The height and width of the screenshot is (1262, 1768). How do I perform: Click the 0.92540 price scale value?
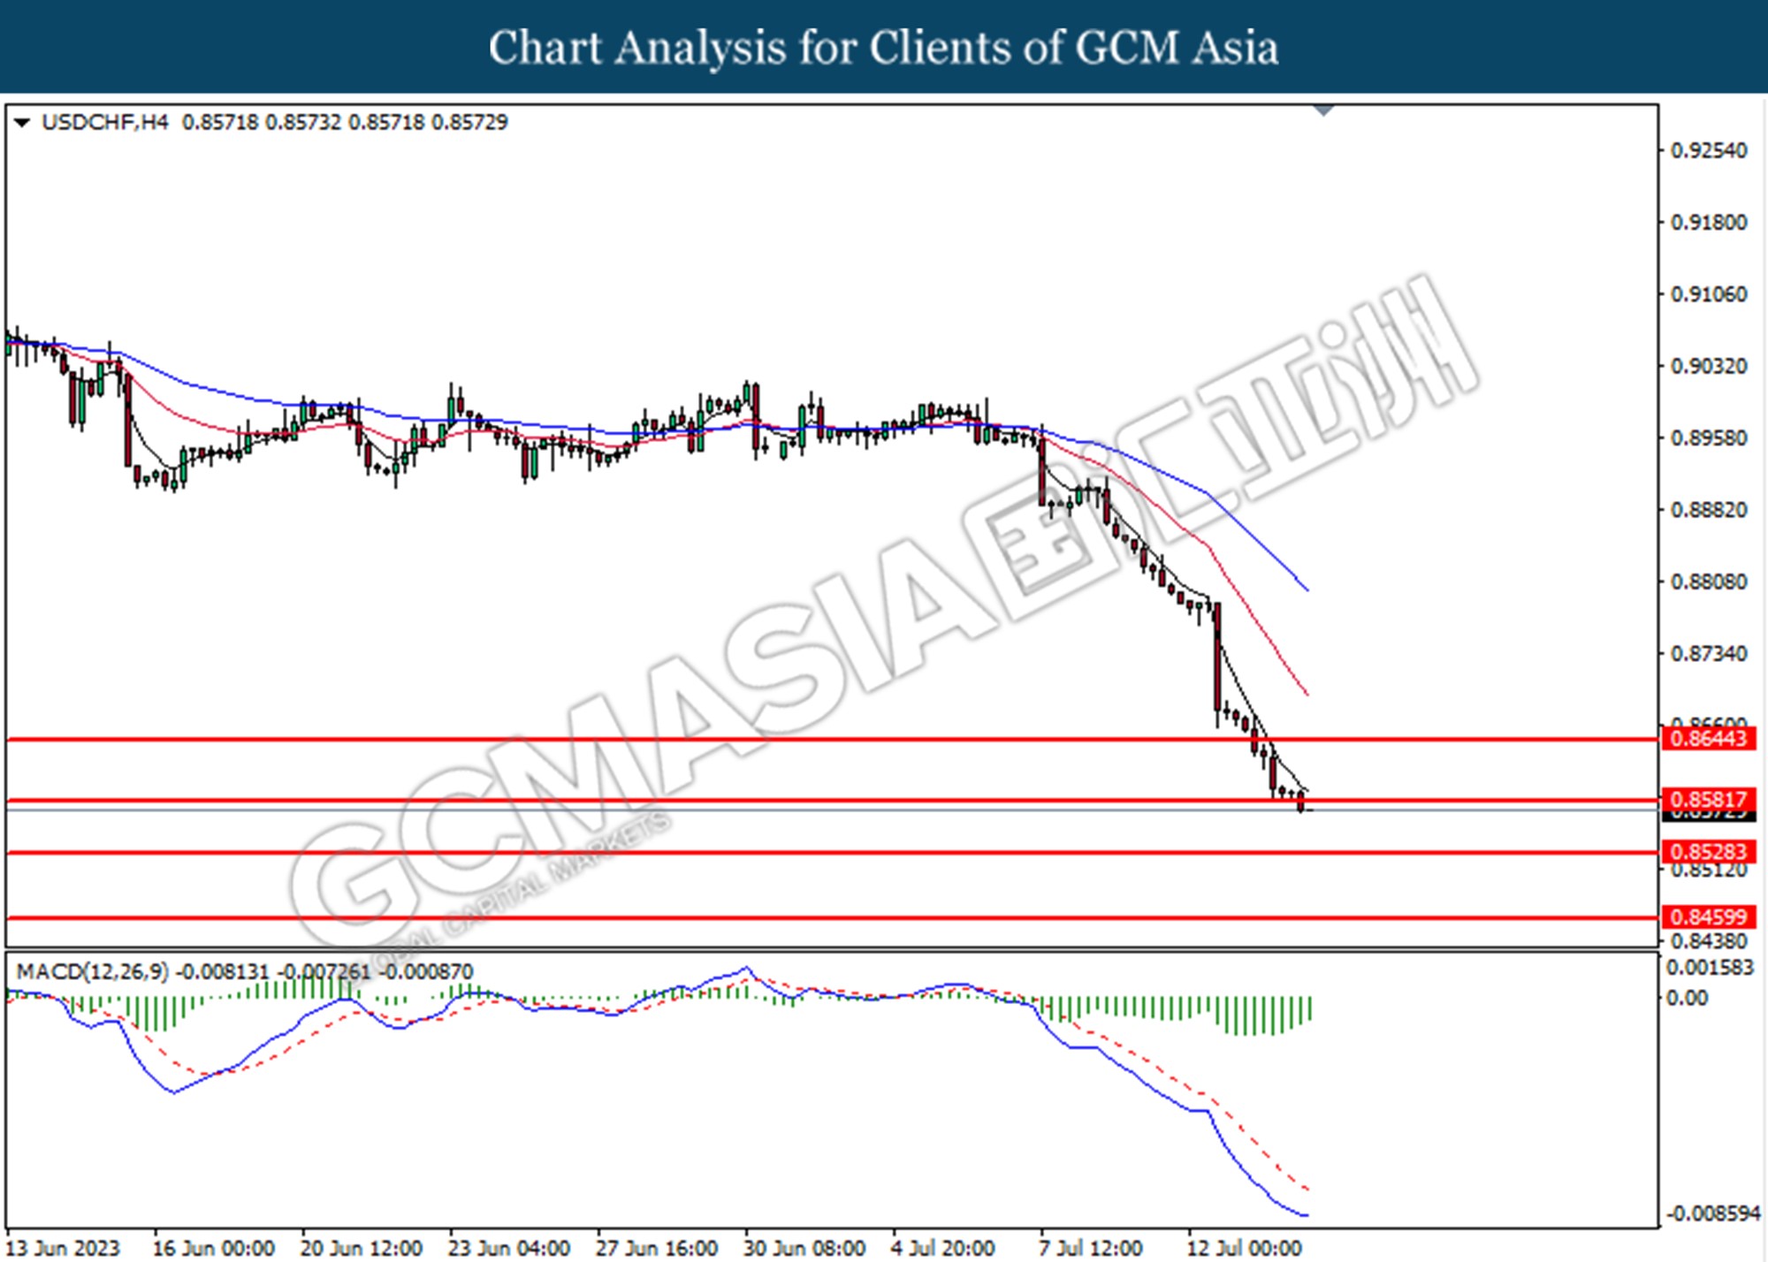coord(1709,150)
